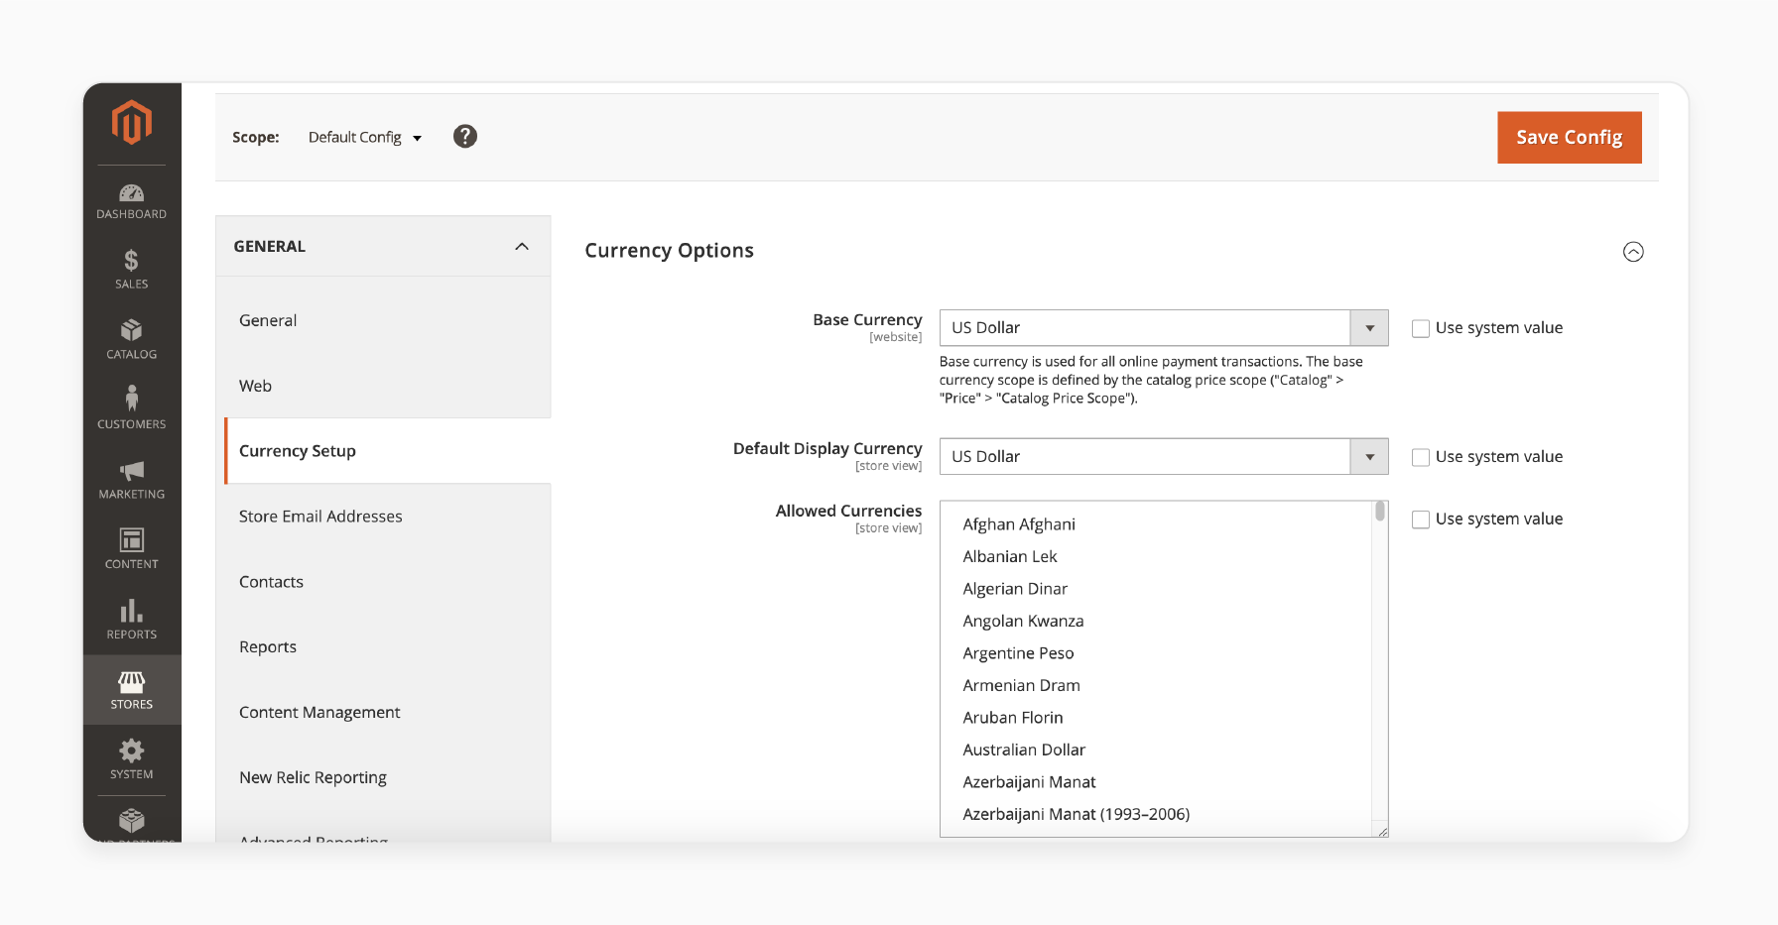Screen dimensions: 1778x925
Task: Select Afghan Afghani in Allowed Currencies
Action: tap(1156, 524)
